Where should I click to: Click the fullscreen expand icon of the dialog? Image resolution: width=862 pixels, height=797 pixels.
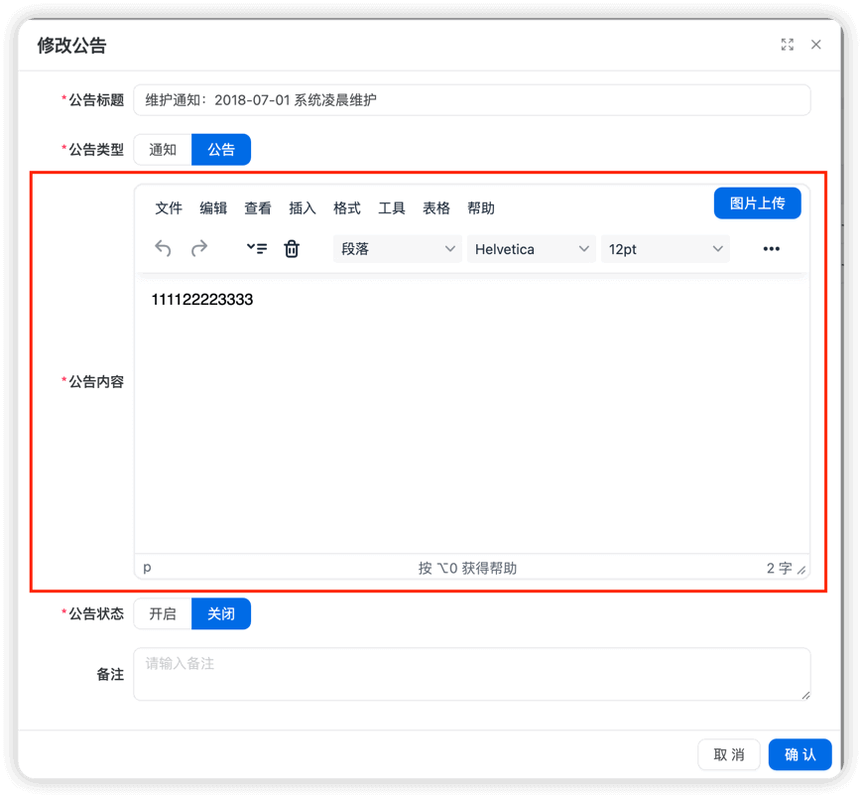788,44
